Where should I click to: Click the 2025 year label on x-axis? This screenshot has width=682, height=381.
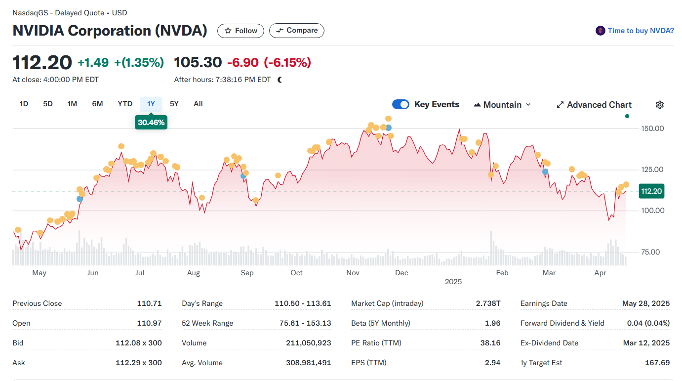pos(453,282)
